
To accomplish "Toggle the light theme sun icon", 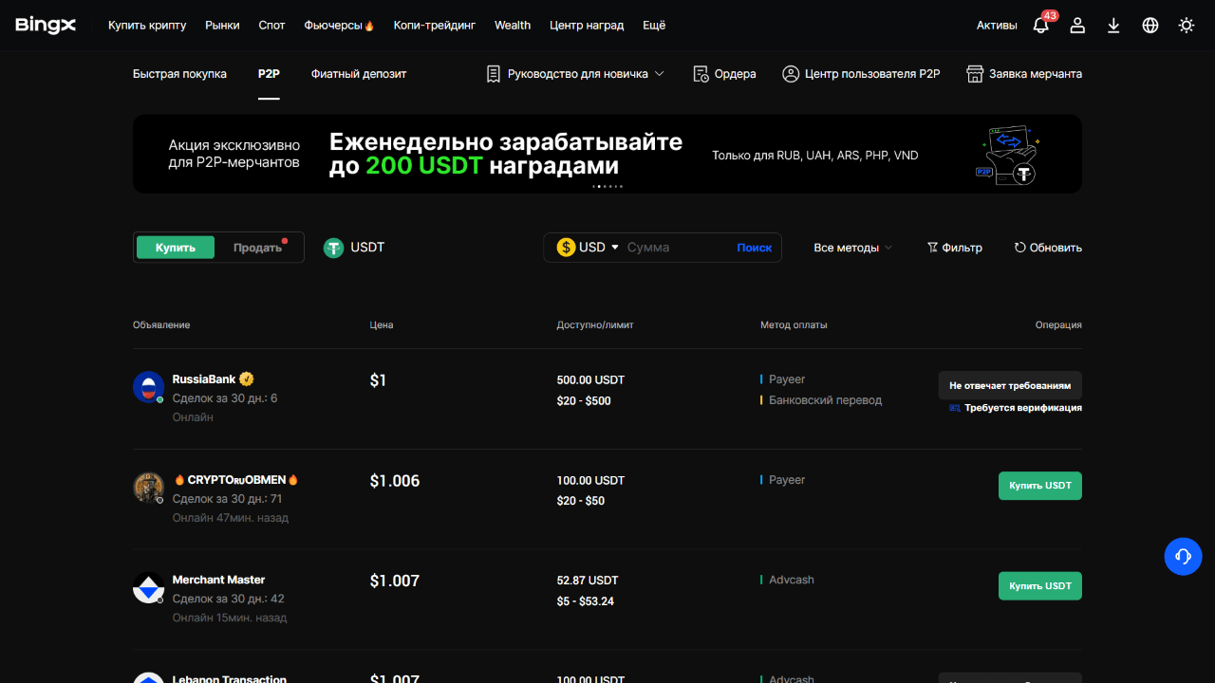I will [1187, 26].
